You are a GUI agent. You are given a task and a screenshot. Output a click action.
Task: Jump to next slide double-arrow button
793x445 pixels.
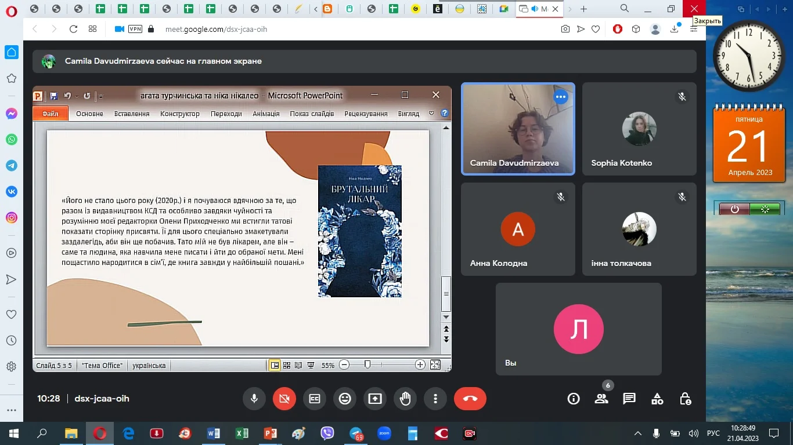(x=446, y=338)
